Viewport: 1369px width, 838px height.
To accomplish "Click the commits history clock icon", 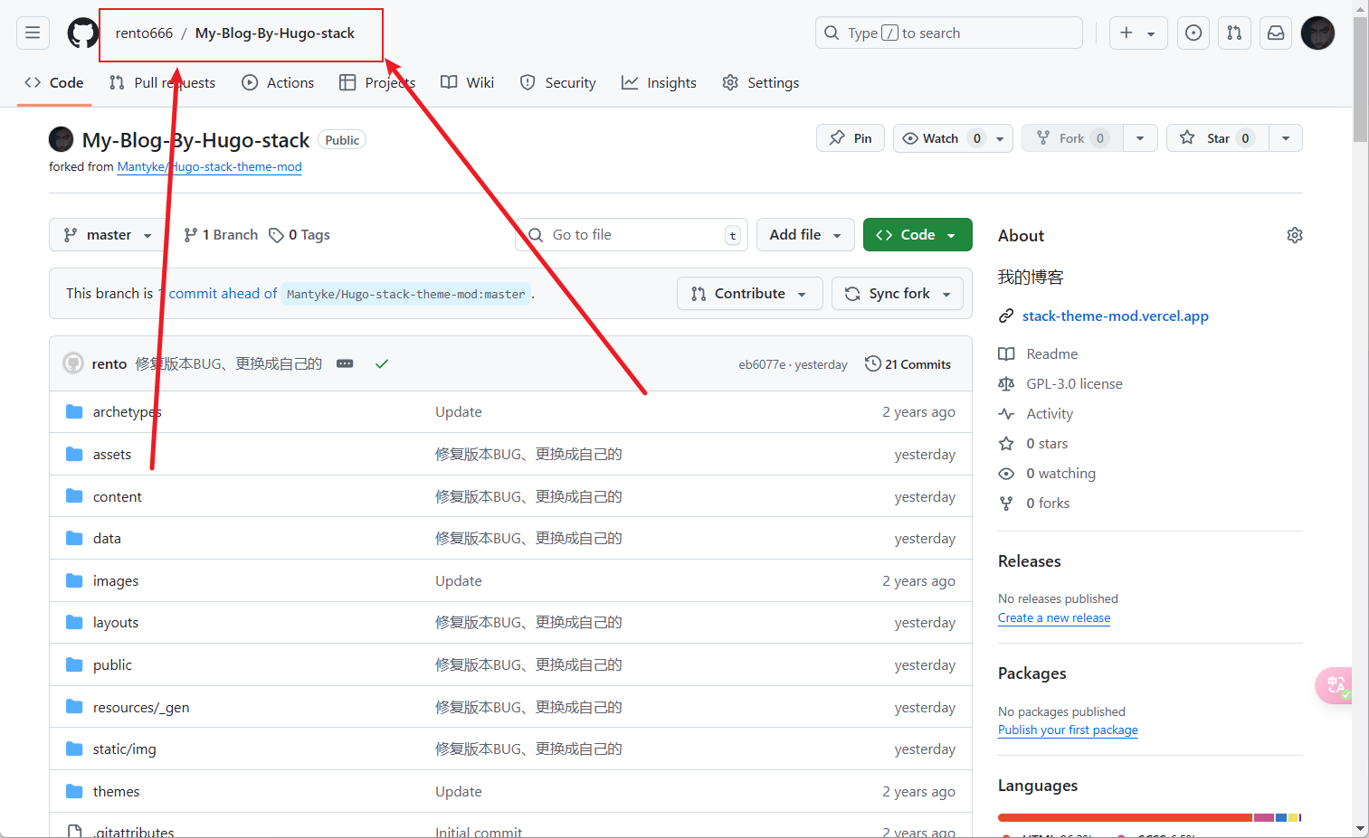I will (873, 363).
